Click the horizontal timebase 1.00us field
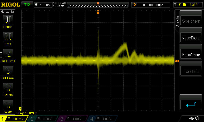Screen dimensions: 204x122 (43, 5)
